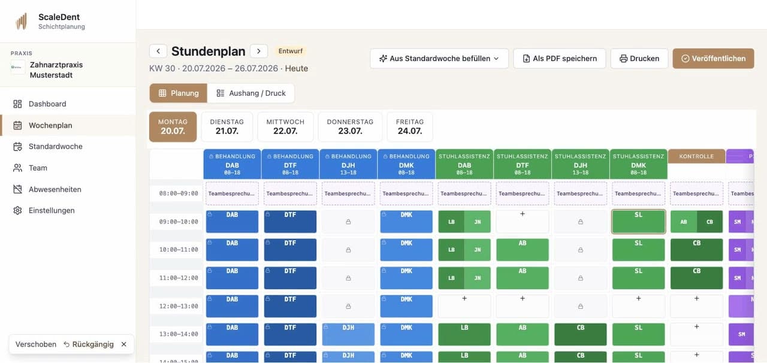
Task: Click plus in Stuhlassistenz DTF 09:00 slot
Action: pos(523,214)
